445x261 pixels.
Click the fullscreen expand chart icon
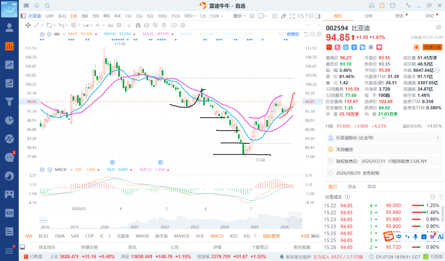(292, 16)
